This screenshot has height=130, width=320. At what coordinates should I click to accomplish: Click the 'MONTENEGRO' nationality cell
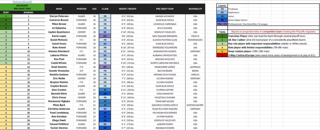195,40
